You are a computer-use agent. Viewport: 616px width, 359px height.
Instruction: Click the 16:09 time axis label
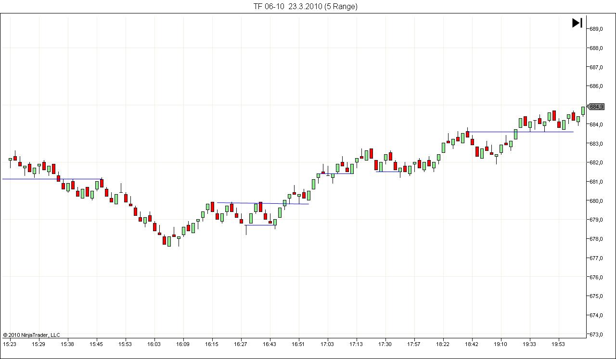coord(183,344)
